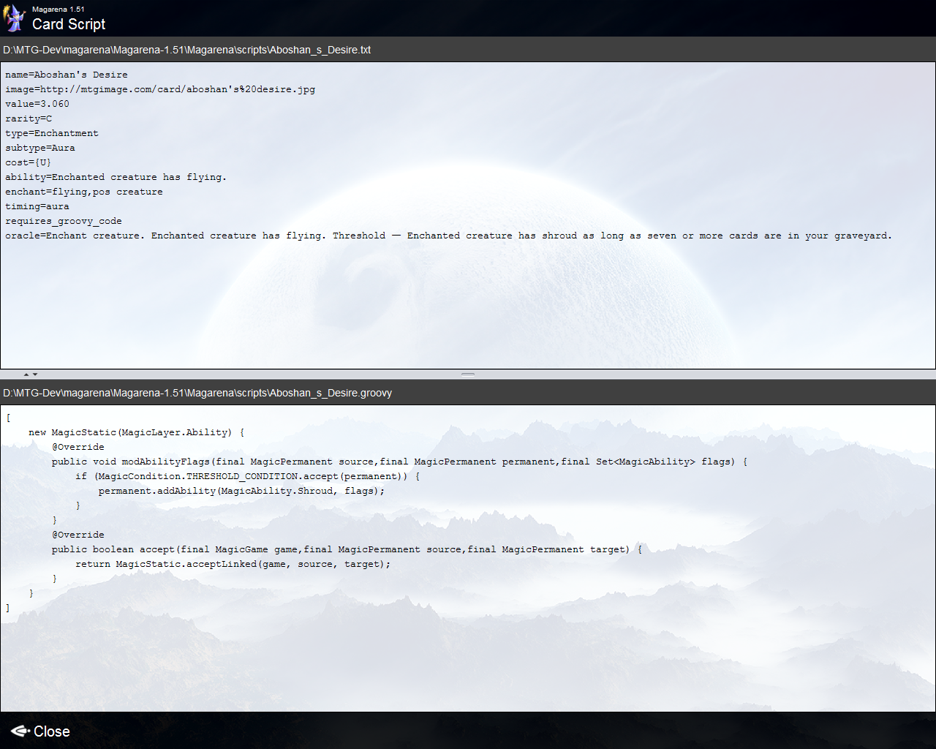
Task: Click the Close back-arrow icon
Action: (x=20, y=731)
